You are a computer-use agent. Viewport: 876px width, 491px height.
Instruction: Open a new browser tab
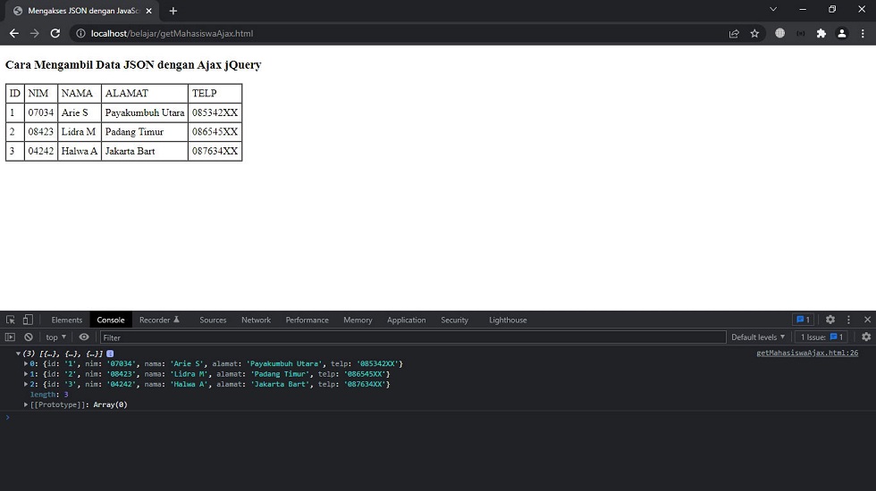(173, 11)
